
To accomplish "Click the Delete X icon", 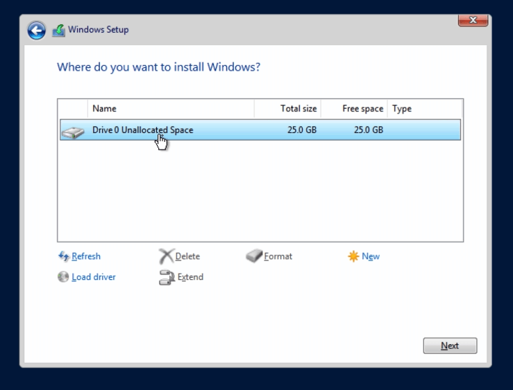I will [x=166, y=257].
